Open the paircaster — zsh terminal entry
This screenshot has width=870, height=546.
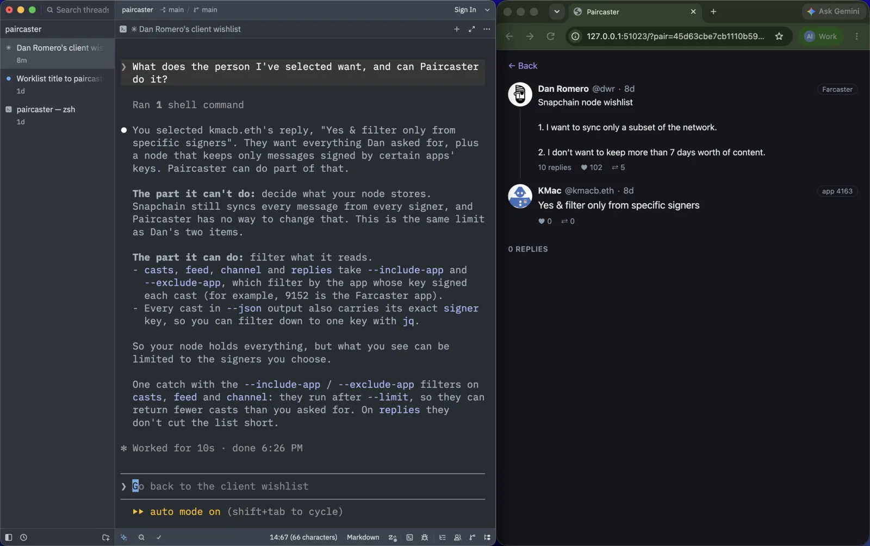[x=57, y=115]
